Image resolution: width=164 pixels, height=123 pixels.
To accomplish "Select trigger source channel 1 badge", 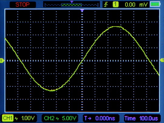I will (115, 4).
